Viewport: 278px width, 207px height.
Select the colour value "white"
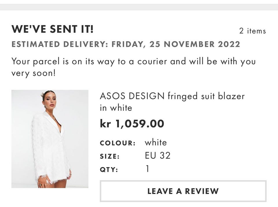click(x=156, y=143)
